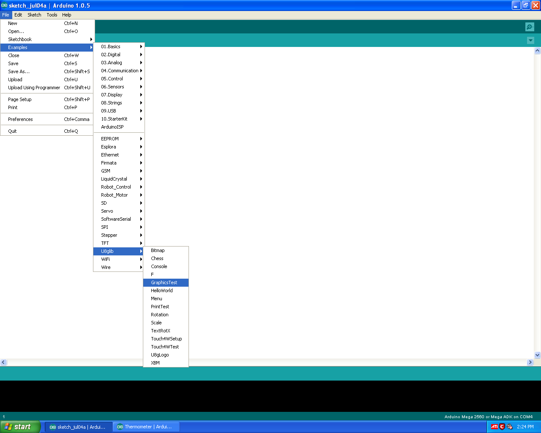Click editor vertical scrollbar down arrow
Screen dimensions: 541x433
(538, 355)
